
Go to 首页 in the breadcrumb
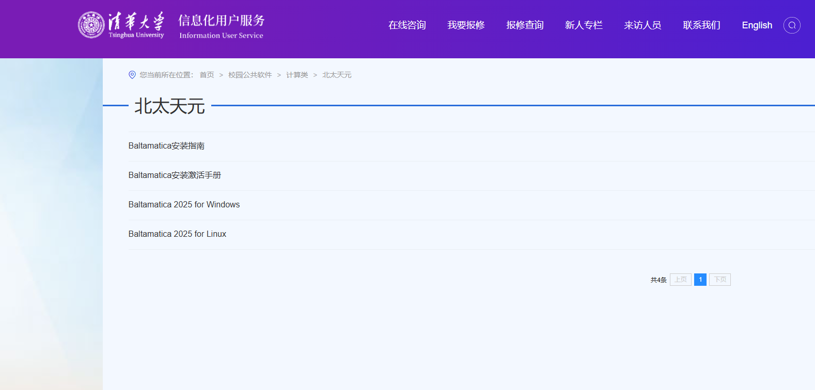click(x=207, y=75)
